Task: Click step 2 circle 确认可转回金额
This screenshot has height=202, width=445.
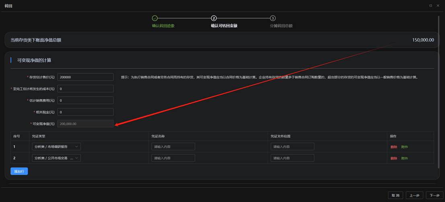Action: (214, 18)
